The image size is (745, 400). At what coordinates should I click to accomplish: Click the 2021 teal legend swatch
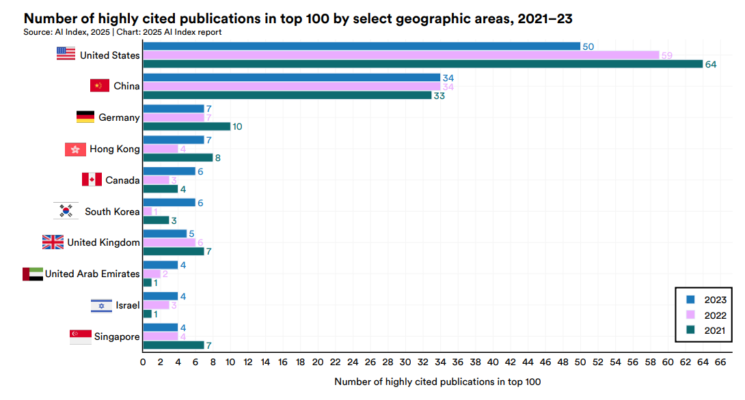tap(690, 330)
